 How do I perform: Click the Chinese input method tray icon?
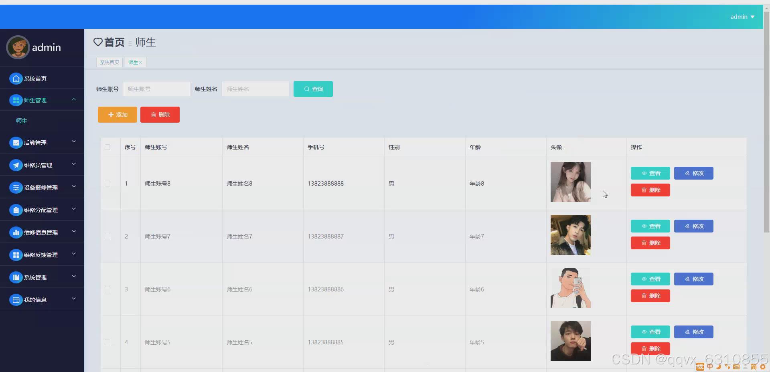(710, 366)
